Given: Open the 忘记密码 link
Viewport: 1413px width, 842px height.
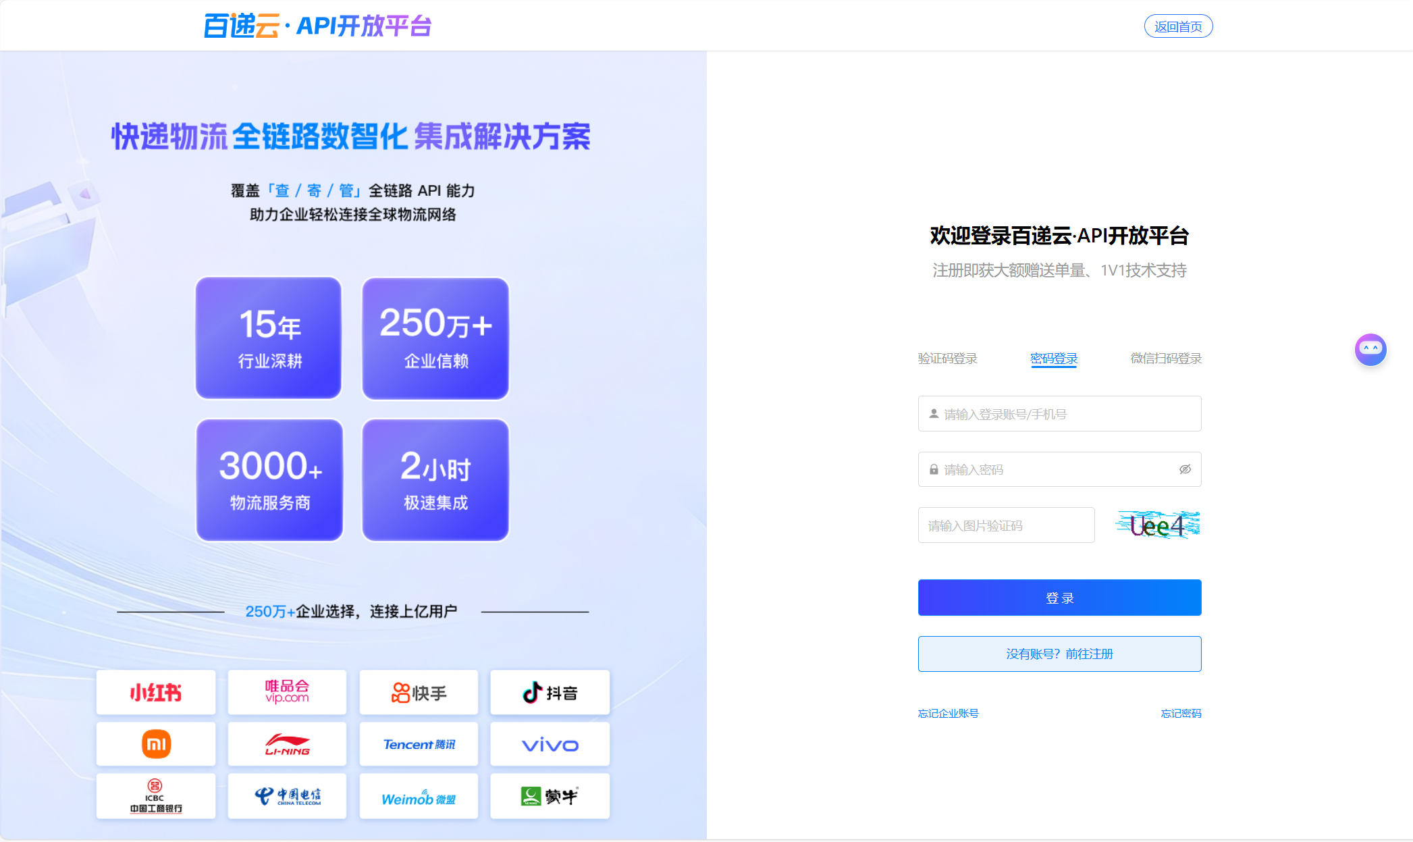Looking at the screenshot, I should click(x=1181, y=713).
